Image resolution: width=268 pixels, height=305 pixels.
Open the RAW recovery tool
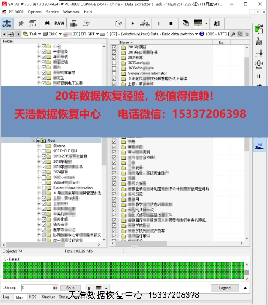pos(59,23)
